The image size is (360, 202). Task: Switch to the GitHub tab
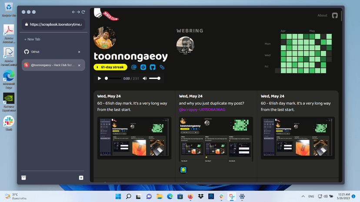point(53,52)
